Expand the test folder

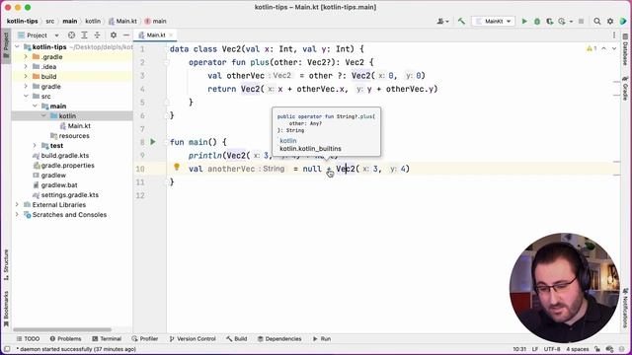pyautogui.click(x=36, y=146)
